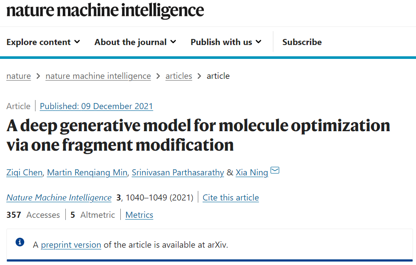416x265 pixels.
Task: Click Cite this article
Action: (231, 197)
